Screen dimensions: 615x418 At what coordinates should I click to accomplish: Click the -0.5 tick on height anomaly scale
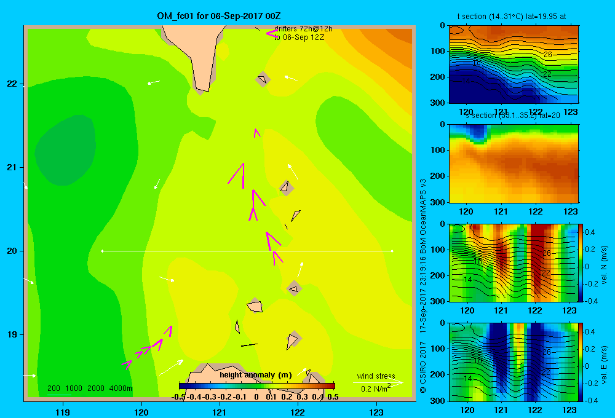click(178, 397)
